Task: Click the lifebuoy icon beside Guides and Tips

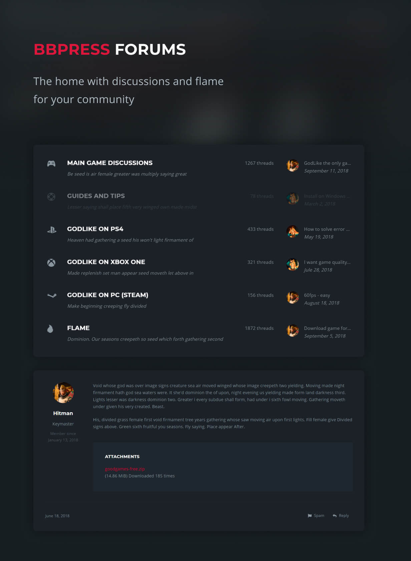Action: (51, 196)
